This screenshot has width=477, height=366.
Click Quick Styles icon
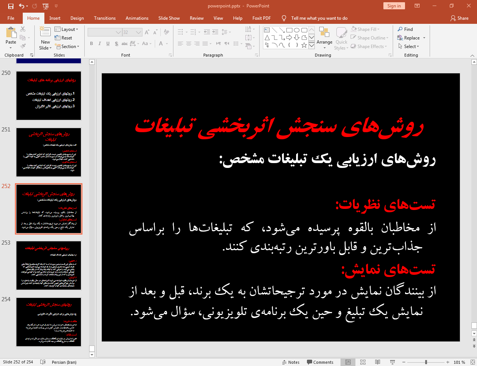point(341,33)
